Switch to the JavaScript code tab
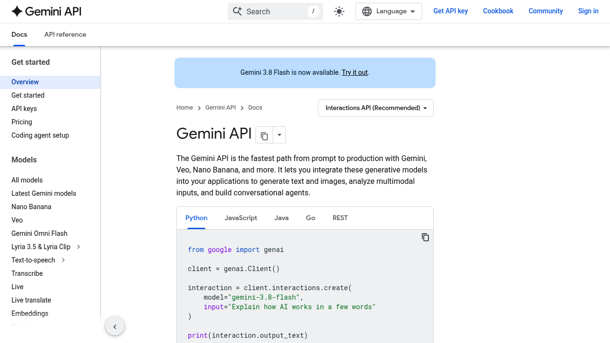 [x=241, y=218]
